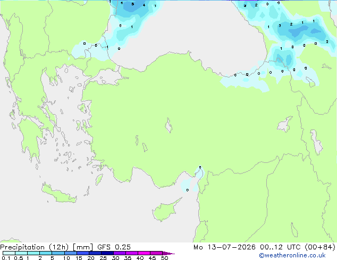
Task: Click the '(00+84)' forecast offset text
Action: 320,247
